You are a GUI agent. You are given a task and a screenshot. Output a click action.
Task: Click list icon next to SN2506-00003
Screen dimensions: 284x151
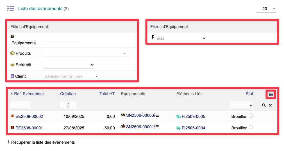pos(157,115)
